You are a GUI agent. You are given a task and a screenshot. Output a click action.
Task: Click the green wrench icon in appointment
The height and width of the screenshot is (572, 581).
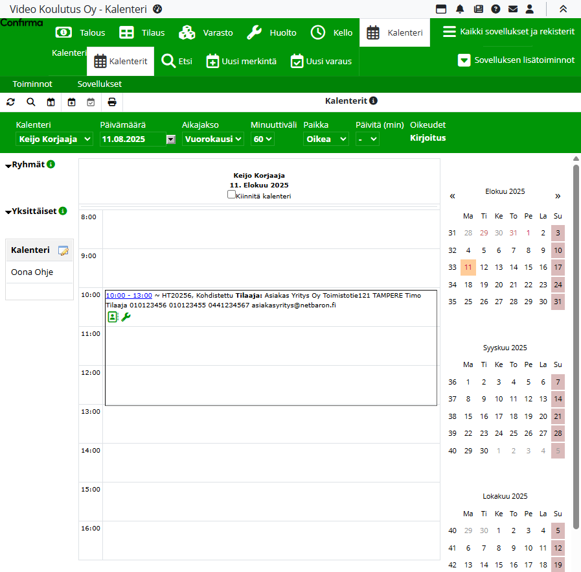[x=126, y=316]
